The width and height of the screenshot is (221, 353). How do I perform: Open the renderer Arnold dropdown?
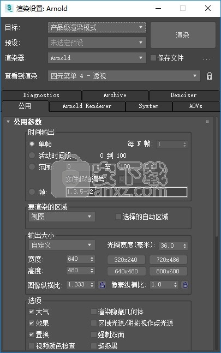(x=97, y=58)
